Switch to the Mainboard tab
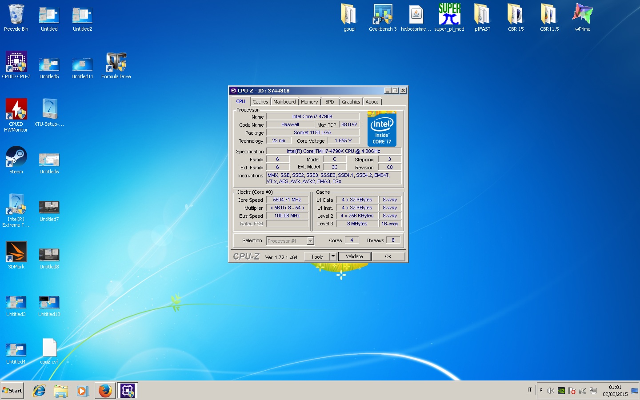The height and width of the screenshot is (400, 640). coord(284,102)
